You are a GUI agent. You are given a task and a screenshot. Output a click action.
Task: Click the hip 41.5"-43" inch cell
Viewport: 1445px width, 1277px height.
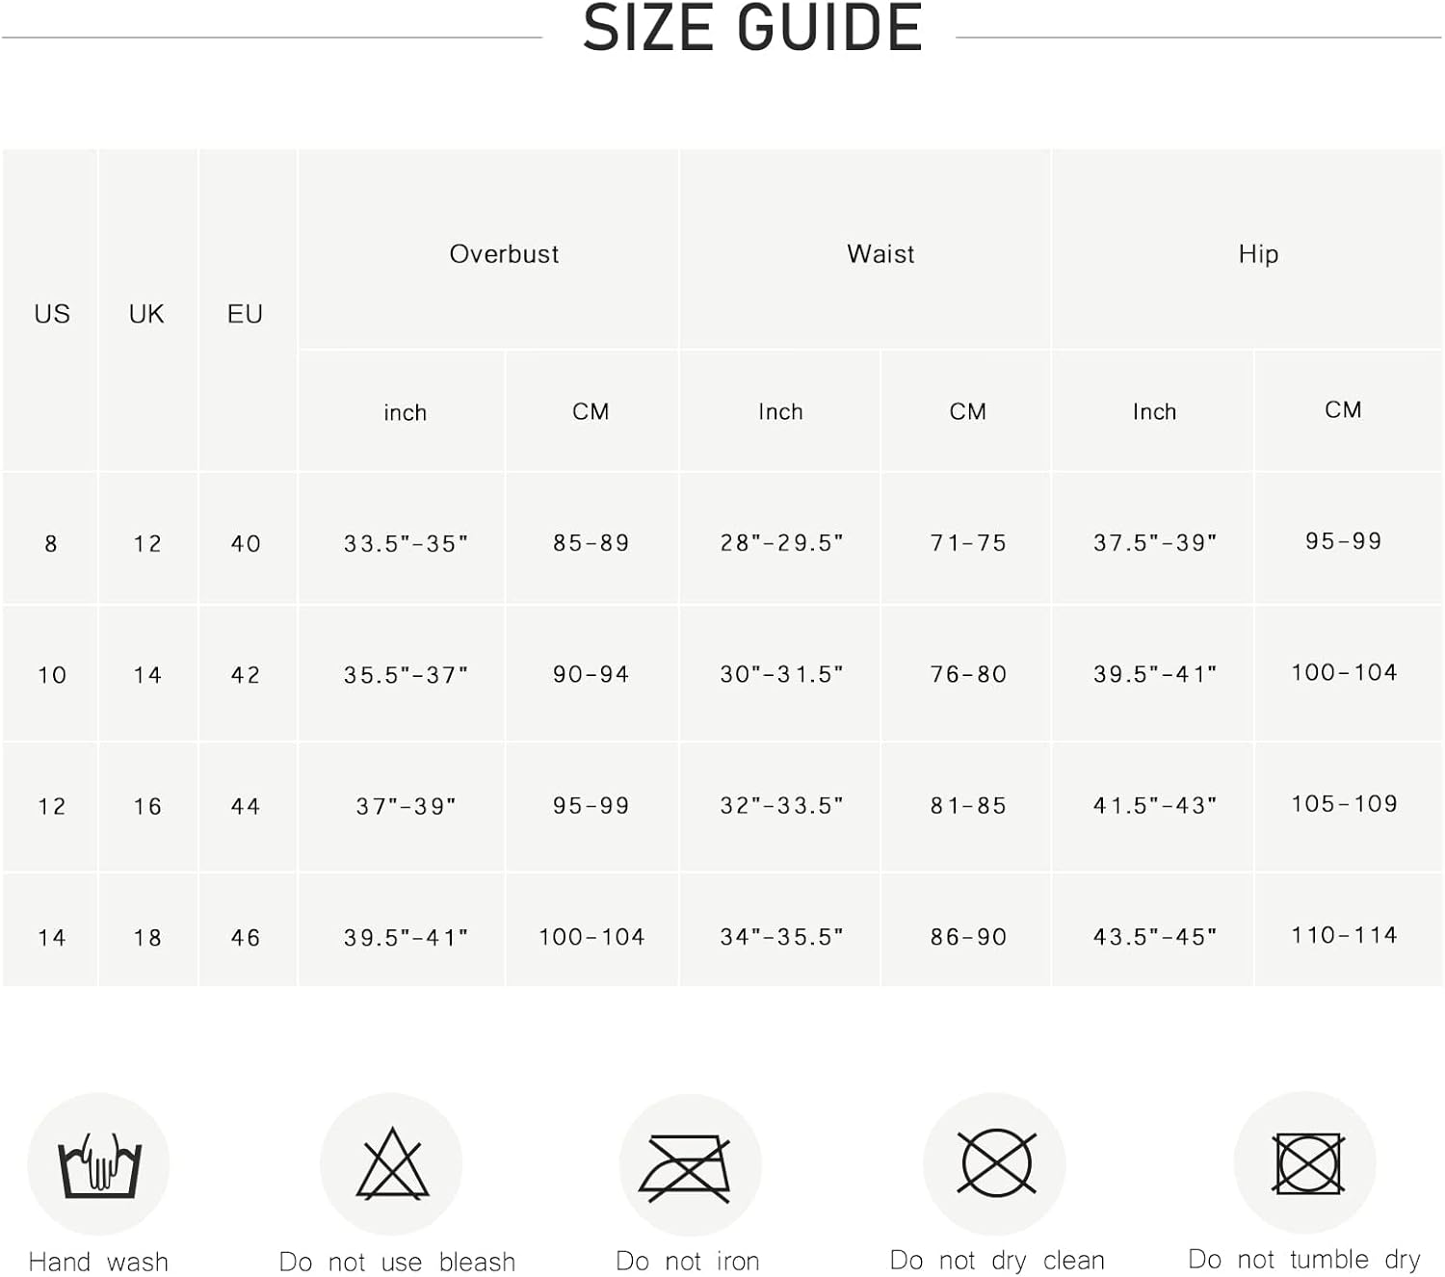(1154, 806)
